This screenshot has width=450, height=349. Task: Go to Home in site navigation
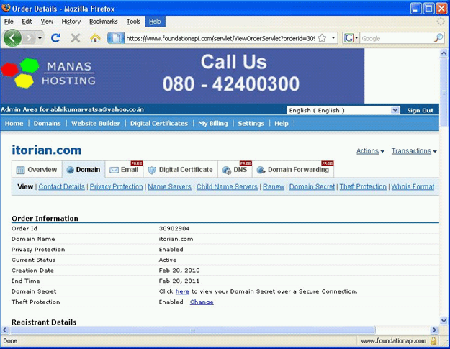click(x=14, y=123)
